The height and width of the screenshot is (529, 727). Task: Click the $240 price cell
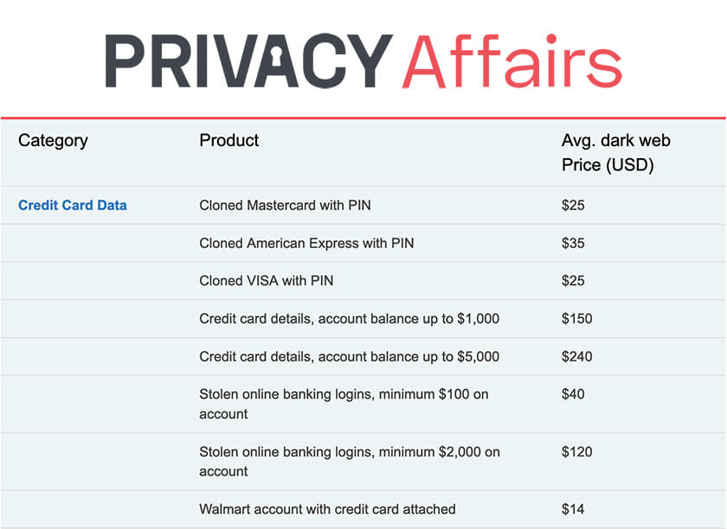[576, 356]
